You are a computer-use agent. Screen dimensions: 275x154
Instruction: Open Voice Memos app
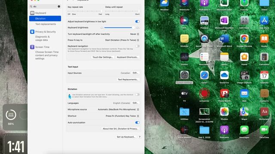(184, 130)
